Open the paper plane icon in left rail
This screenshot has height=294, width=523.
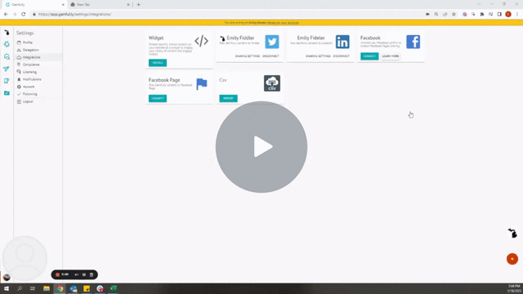[x=7, y=69]
